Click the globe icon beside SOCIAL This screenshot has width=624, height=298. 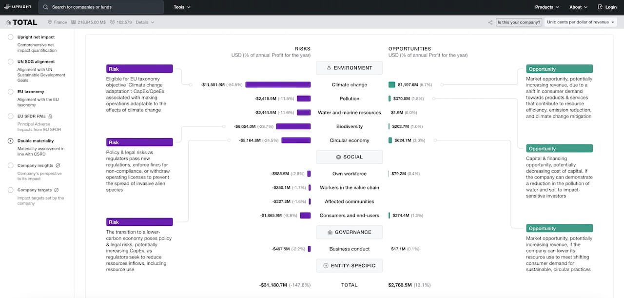click(x=337, y=157)
